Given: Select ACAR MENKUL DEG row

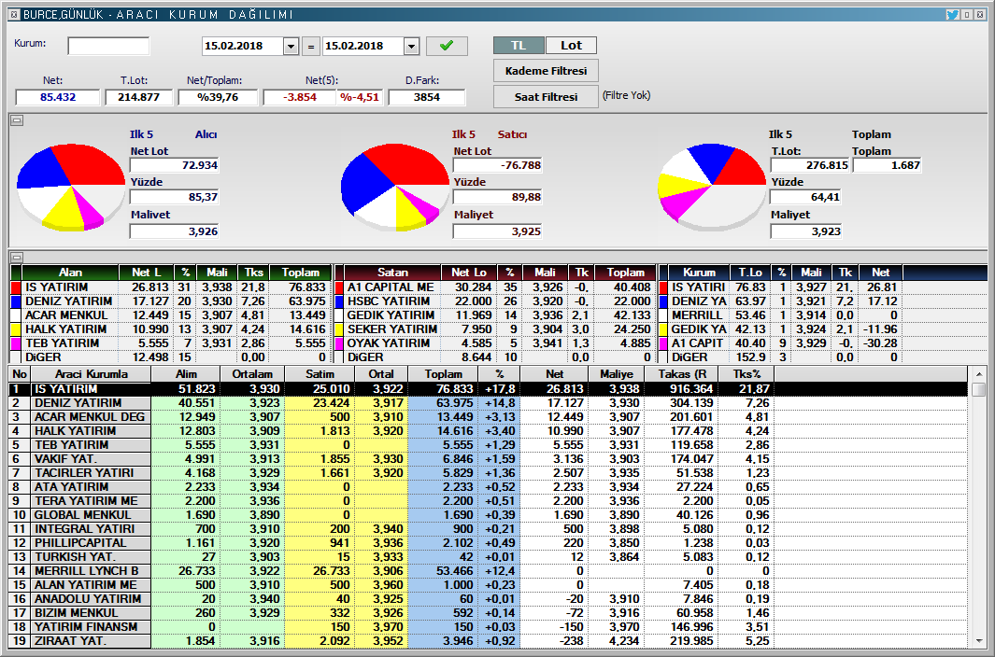Looking at the screenshot, I should [488, 416].
